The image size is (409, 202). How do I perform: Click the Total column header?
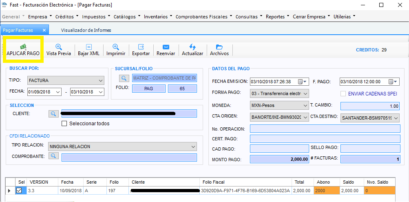[x=303, y=182]
